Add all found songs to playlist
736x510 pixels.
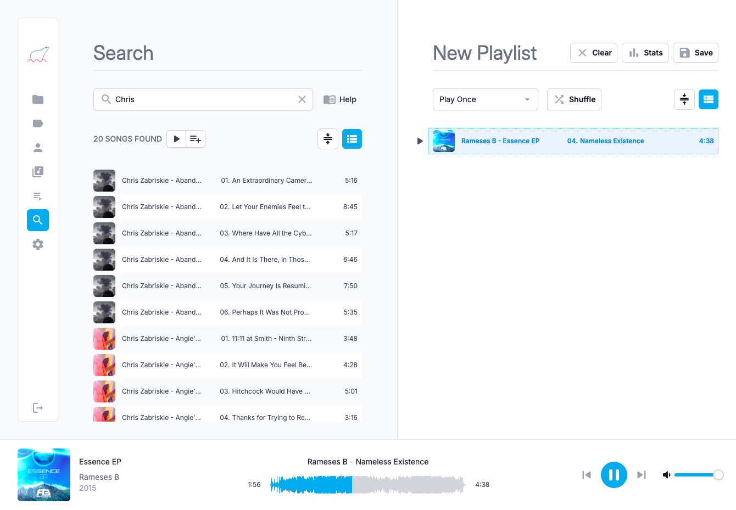pyautogui.click(x=196, y=139)
